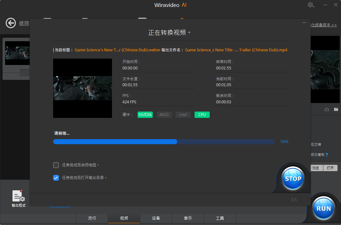Screen dimensions: 341x225
Task: Toggle AMD hardware badge
Action: coord(164,115)
